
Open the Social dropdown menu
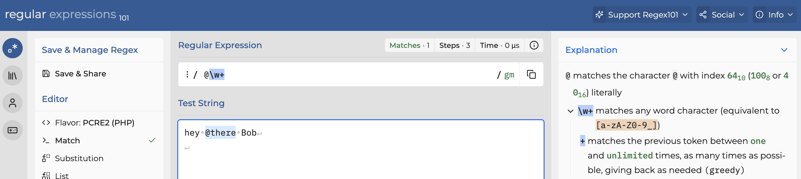tap(722, 15)
